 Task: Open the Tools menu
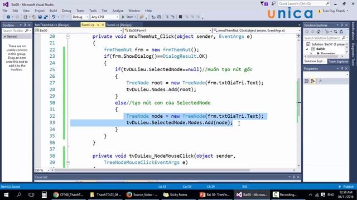pos(93,11)
